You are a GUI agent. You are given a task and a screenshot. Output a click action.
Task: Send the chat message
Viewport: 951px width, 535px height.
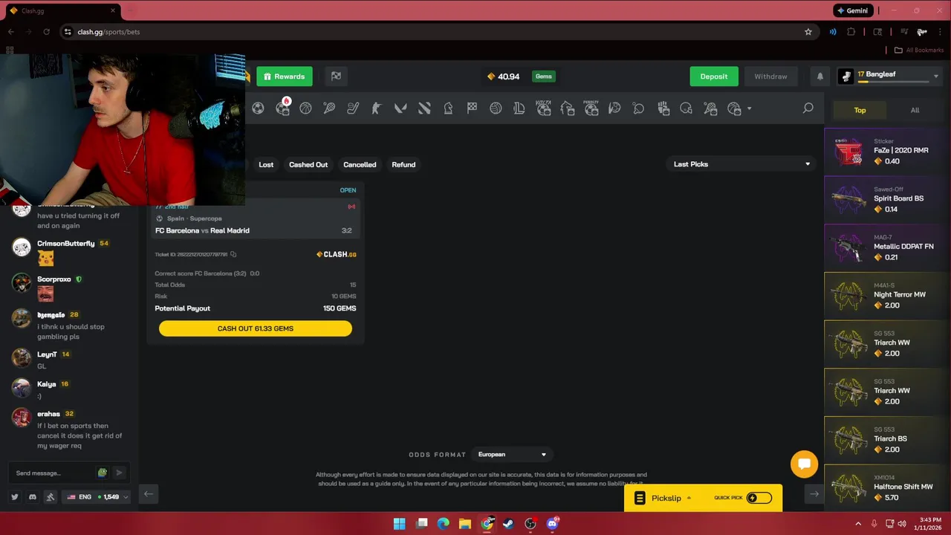pyautogui.click(x=119, y=473)
